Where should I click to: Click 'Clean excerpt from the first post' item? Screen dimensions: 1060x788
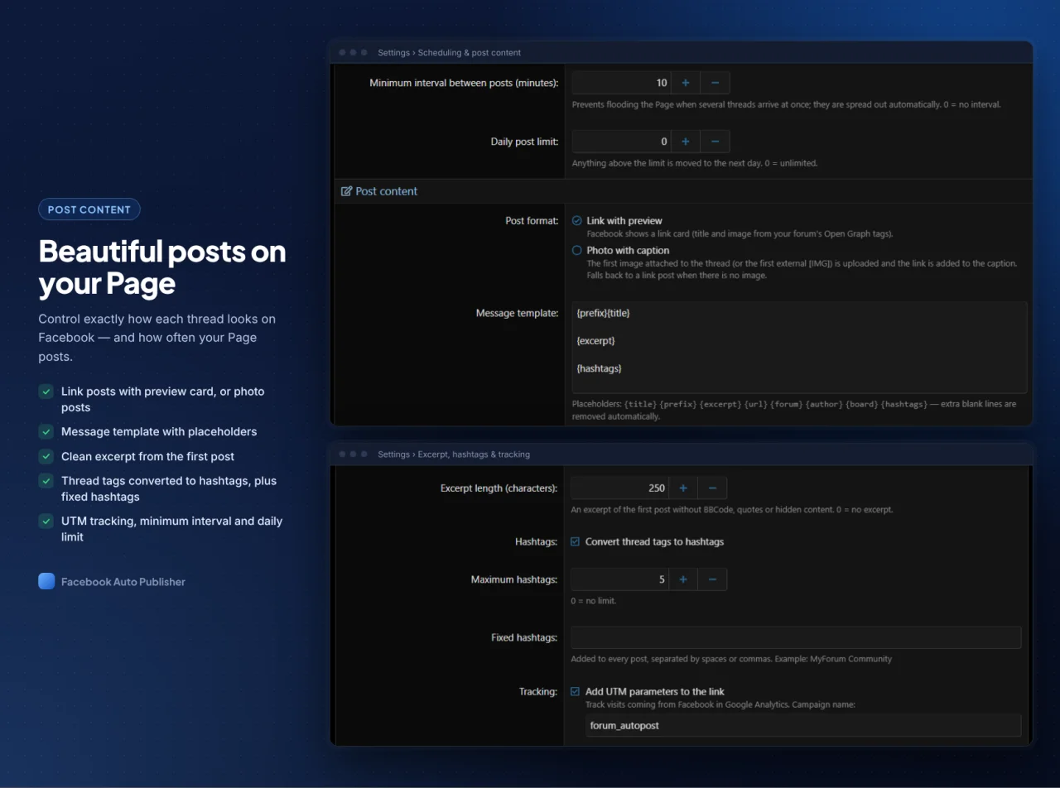(147, 457)
